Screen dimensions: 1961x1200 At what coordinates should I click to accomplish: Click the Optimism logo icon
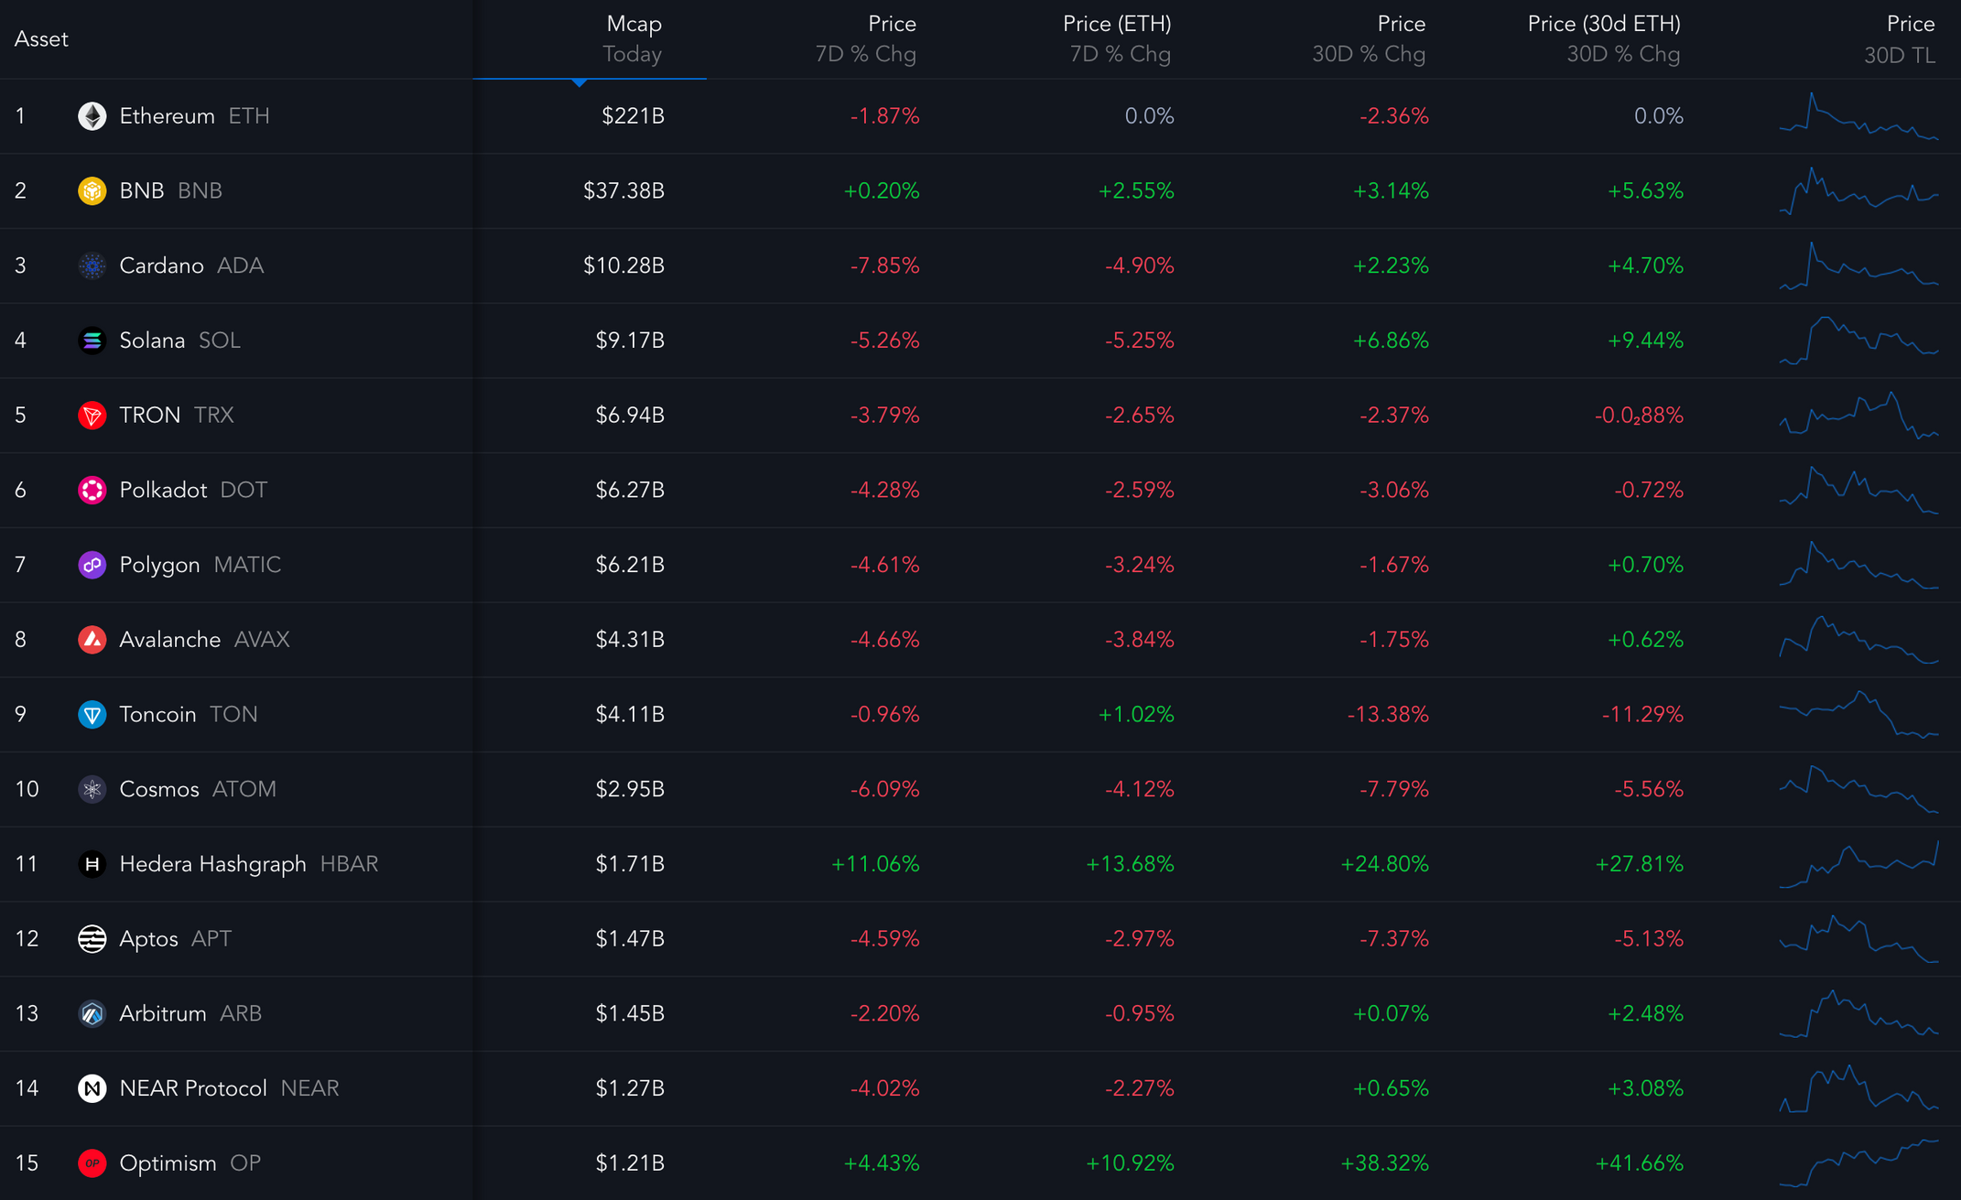pos(92,1163)
